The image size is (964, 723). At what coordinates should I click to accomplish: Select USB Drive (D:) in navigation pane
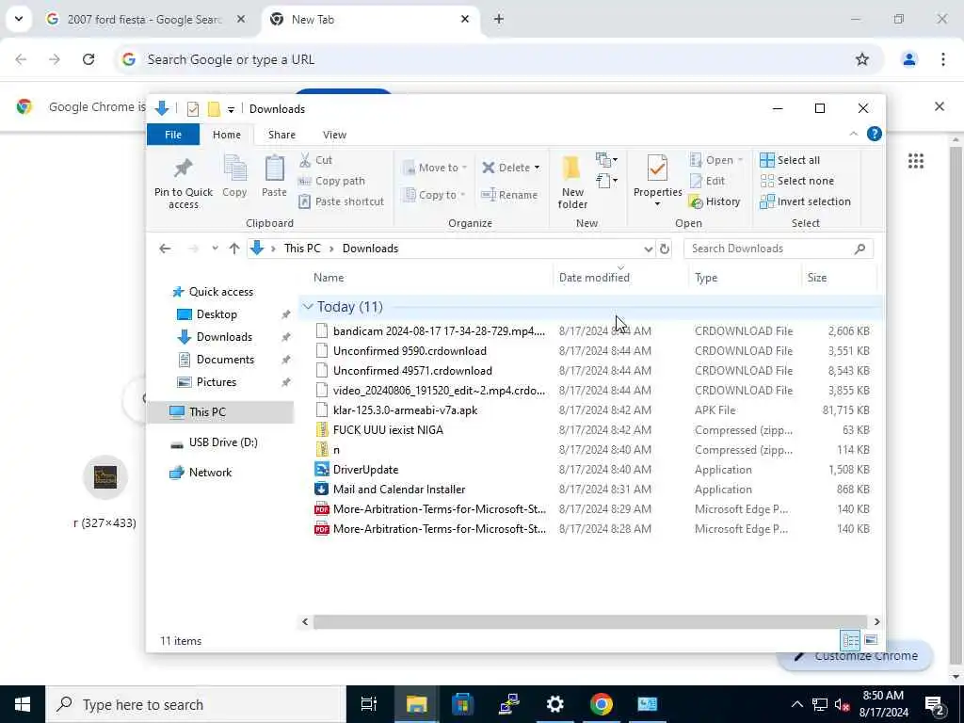222,442
